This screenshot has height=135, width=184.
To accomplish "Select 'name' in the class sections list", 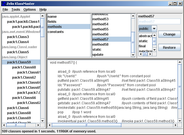I will point(69,16).
